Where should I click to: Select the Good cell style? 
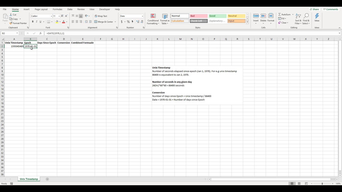217,16
